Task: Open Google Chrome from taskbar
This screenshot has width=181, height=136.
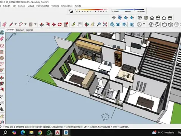Action: click(40, 132)
